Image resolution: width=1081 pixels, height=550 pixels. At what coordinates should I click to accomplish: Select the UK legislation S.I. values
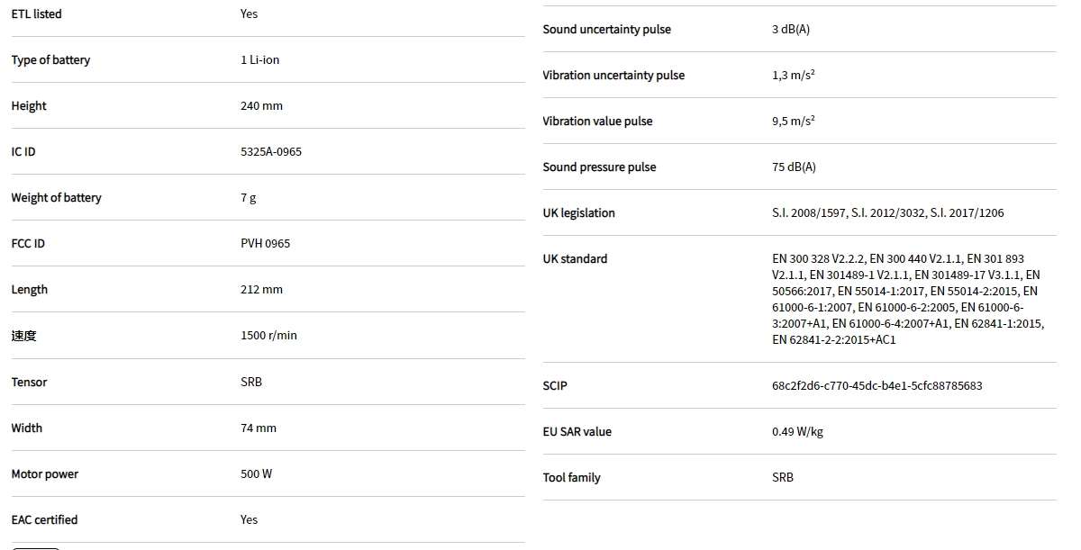pos(887,213)
